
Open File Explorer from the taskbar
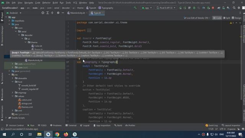tap(39, 135)
